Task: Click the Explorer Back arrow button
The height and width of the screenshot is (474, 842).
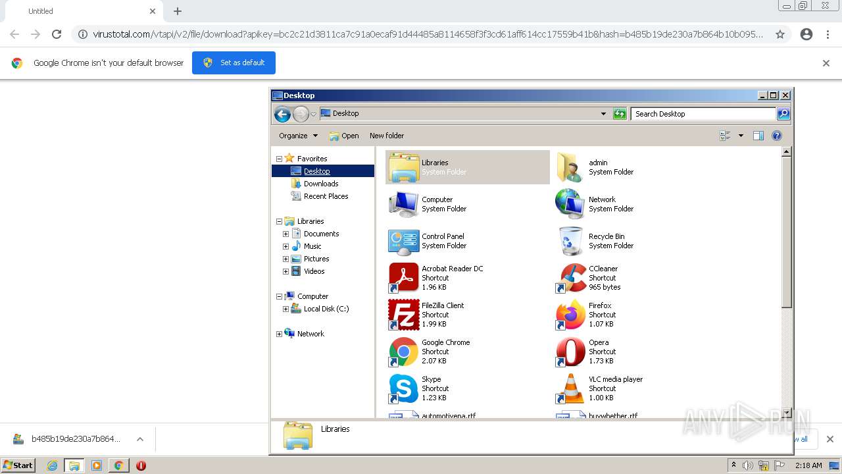Action: click(x=282, y=114)
